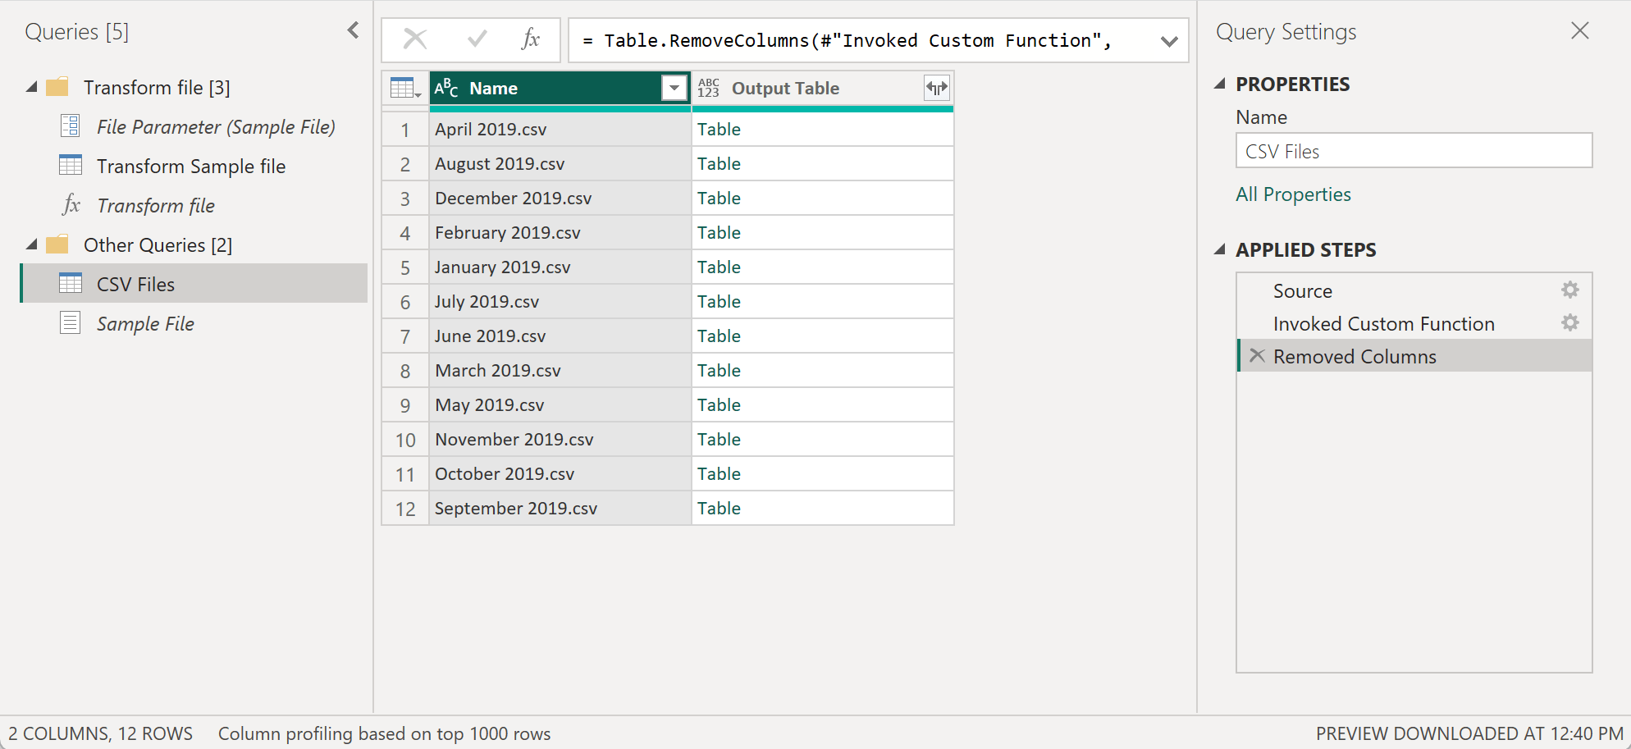This screenshot has height=749, width=1631.
Task: Delete the Removed Columns step
Action: pyautogui.click(x=1257, y=355)
